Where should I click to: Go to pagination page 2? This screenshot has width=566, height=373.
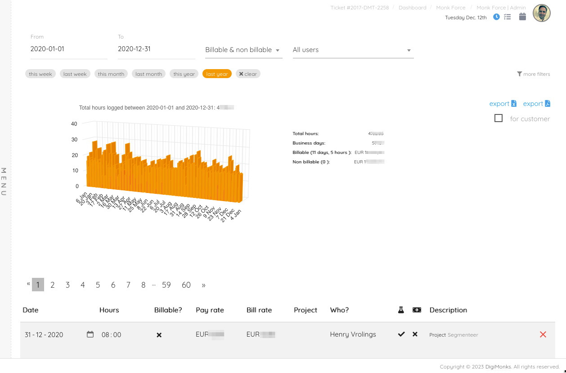tap(53, 285)
